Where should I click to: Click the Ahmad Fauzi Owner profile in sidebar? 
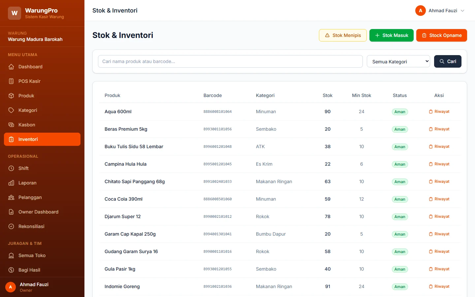click(42, 287)
